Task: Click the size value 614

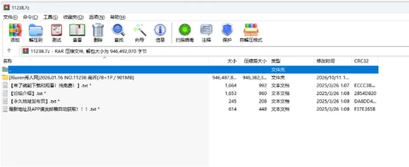Action: coord(233,109)
